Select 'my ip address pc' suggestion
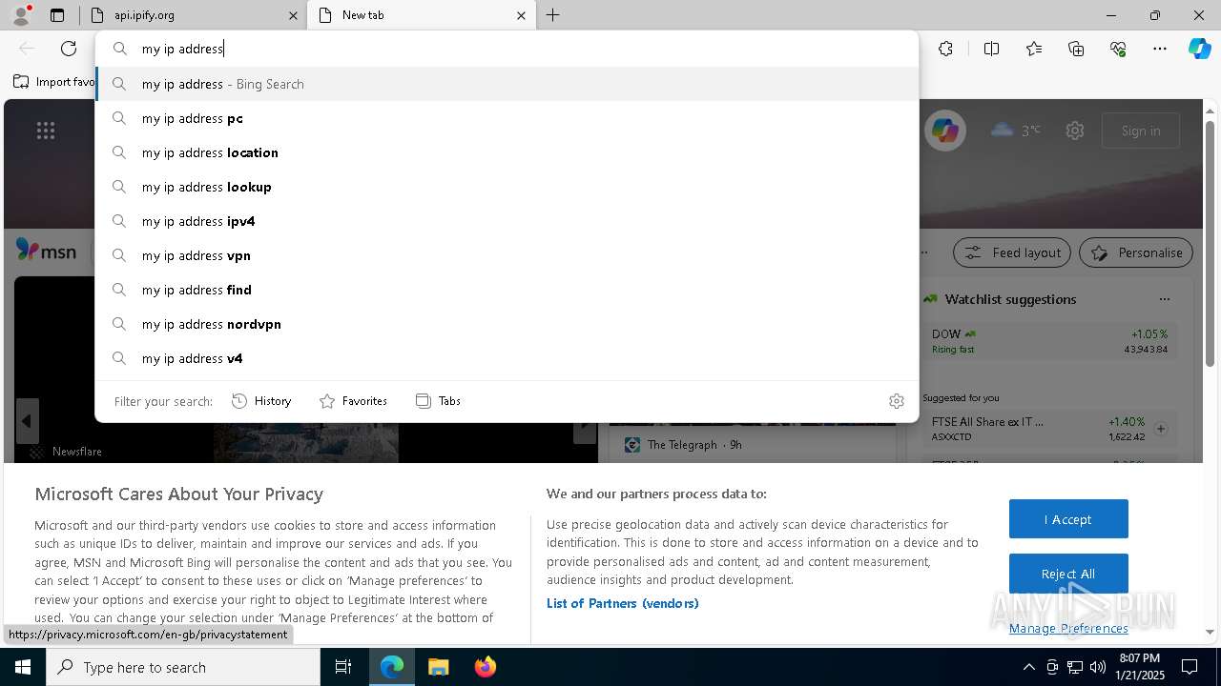Viewport: 1221px width, 686px height. 507,118
